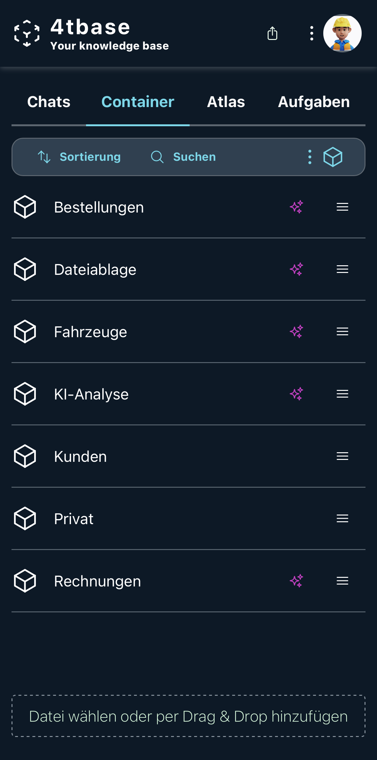Open the toolbar three-dot options menu
The image size is (377, 760).
click(310, 157)
